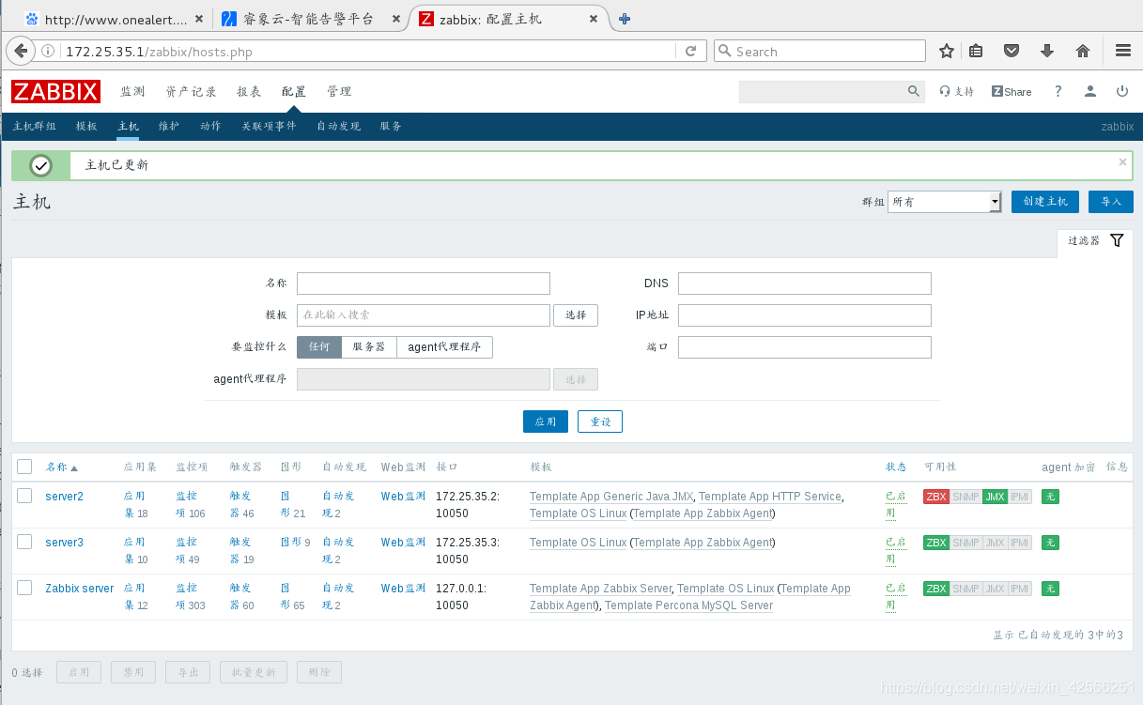Check the server2 row checkbox

click(x=24, y=496)
